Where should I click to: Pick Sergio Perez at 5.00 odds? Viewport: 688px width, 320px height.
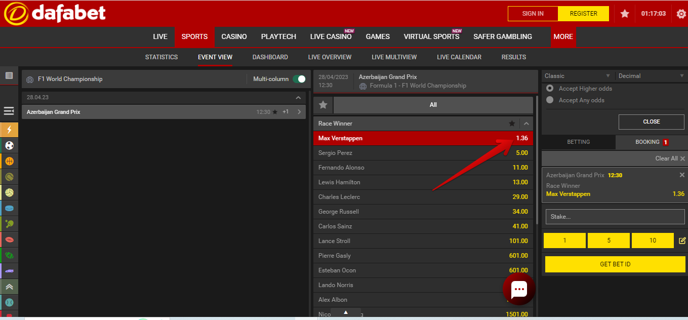pos(423,153)
